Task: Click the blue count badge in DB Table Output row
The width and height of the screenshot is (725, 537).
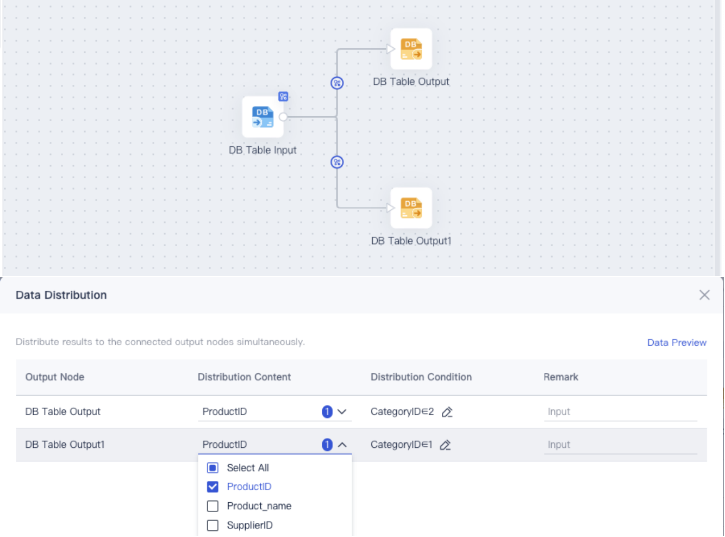Action: (326, 411)
